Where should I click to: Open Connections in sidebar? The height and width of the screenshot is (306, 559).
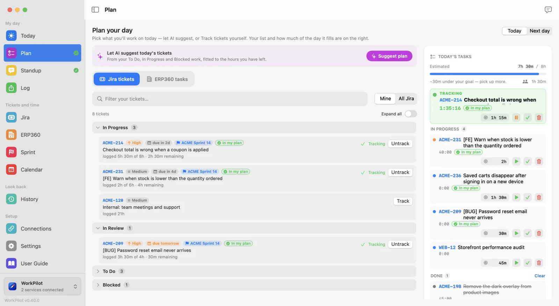[43, 229]
